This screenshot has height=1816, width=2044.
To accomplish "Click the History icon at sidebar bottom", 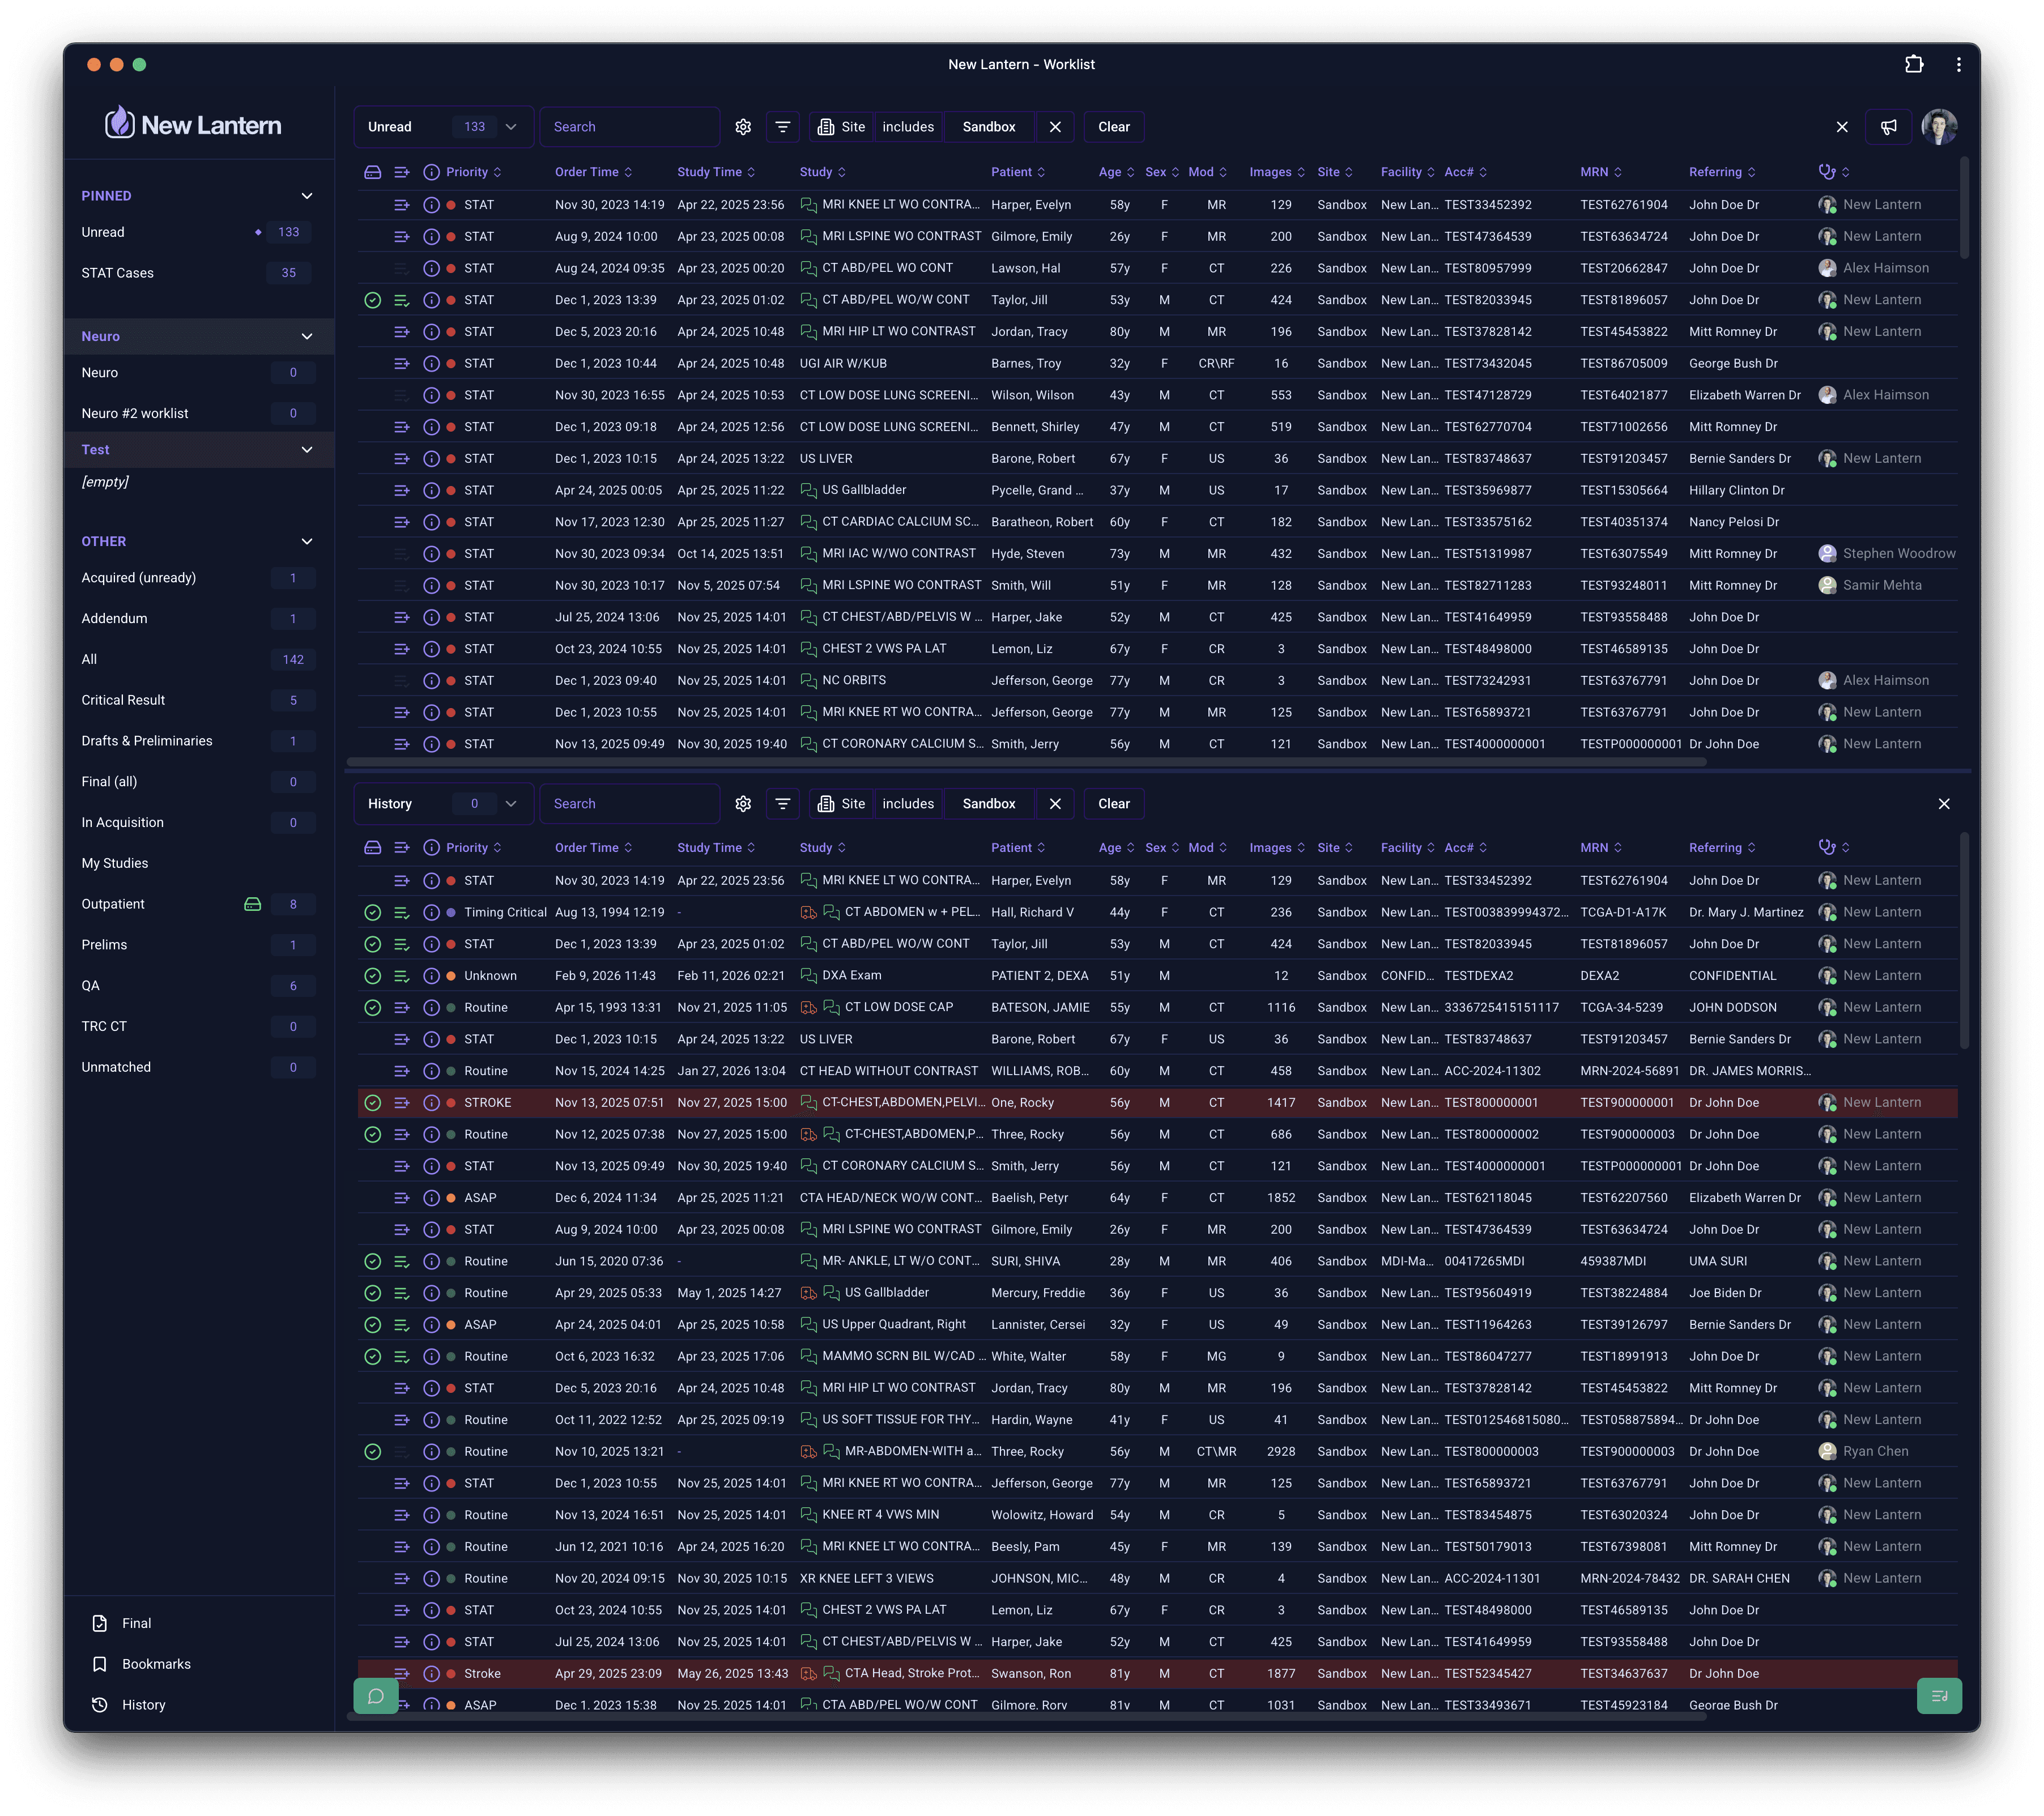I will [100, 1705].
